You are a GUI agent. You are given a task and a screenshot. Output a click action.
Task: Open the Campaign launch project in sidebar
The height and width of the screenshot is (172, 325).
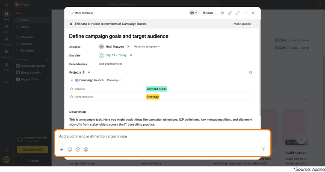32,66
